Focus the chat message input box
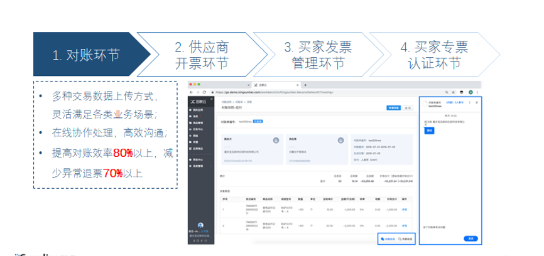The width and height of the screenshot is (544, 256). tap(450, 228)
